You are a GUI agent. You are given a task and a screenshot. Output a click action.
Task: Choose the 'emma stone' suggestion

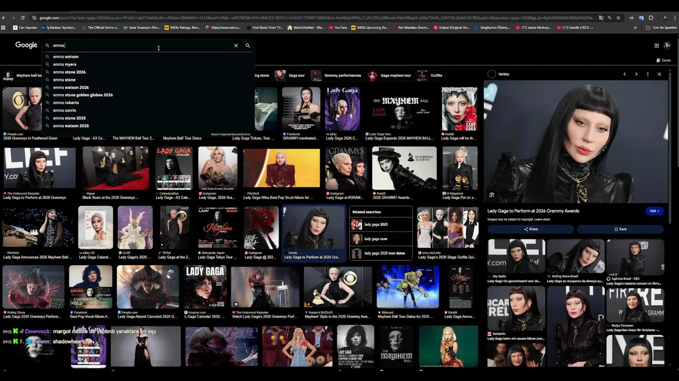[x=149, y=80]
